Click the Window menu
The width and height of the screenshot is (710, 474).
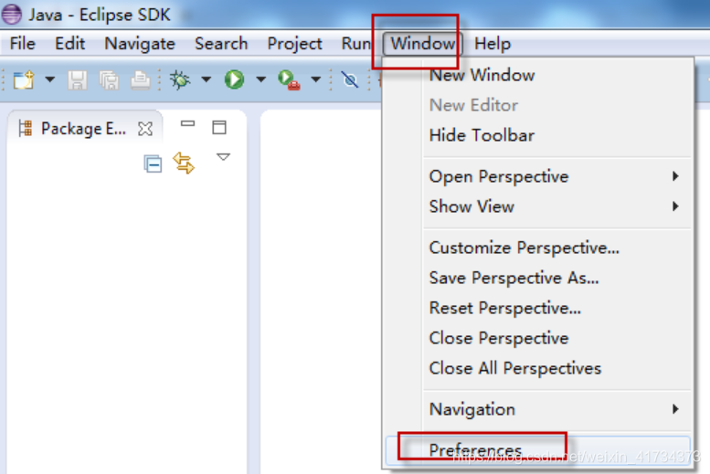[422, 44]
